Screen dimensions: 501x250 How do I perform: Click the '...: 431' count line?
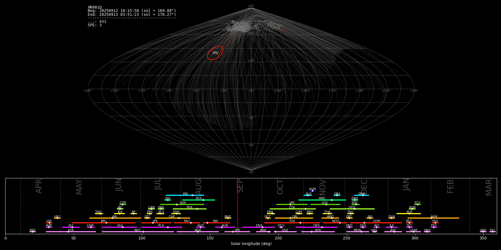(97, 21)
